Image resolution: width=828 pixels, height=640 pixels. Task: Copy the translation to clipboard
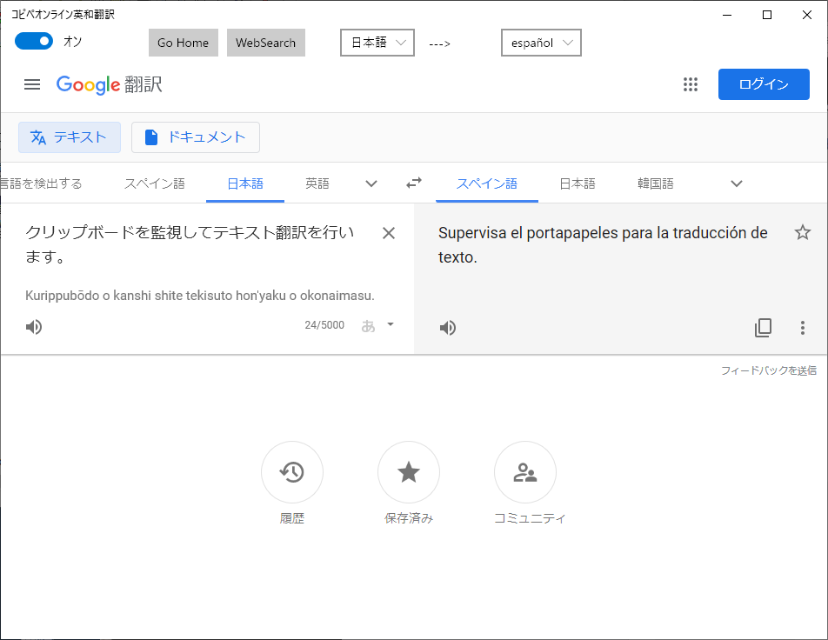click(x=763, y=328)
